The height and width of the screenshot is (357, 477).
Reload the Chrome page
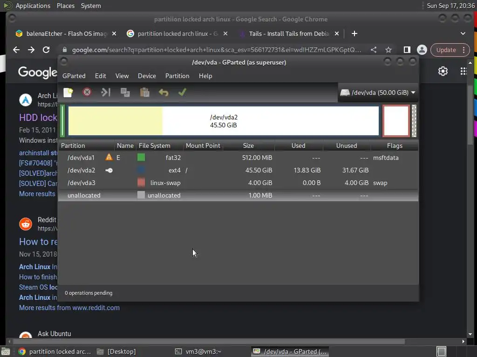(x=46, y=50)
